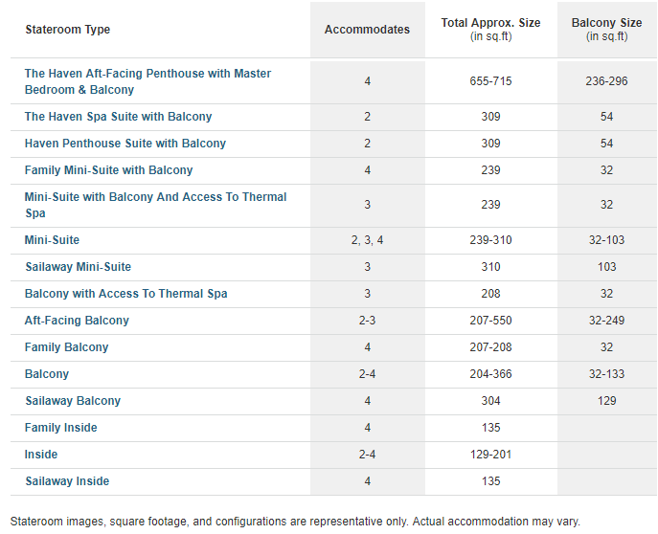This screenshot has width=658, height=534.
Task: Click the Stateroom Type column header
Action: [68, 30]
